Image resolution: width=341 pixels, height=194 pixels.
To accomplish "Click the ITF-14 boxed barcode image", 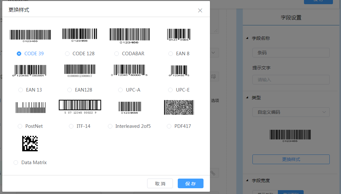I will click(80, 107).
